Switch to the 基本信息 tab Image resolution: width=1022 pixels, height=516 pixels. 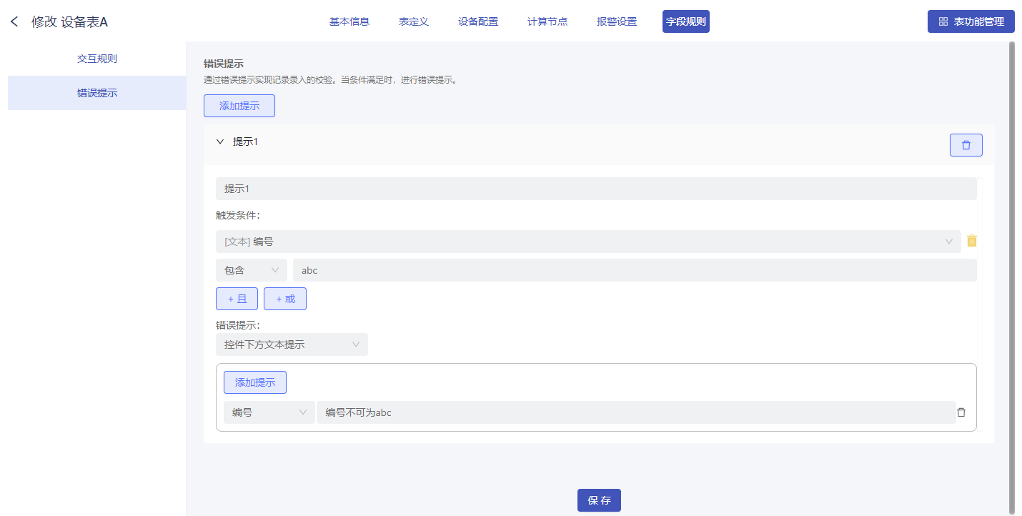[x=349, y=21]
